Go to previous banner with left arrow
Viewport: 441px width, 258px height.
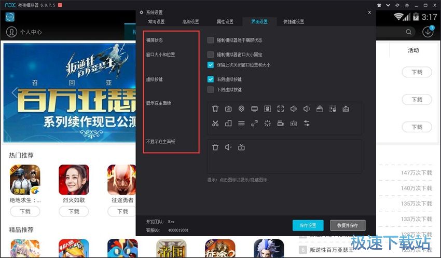point(14,92)
